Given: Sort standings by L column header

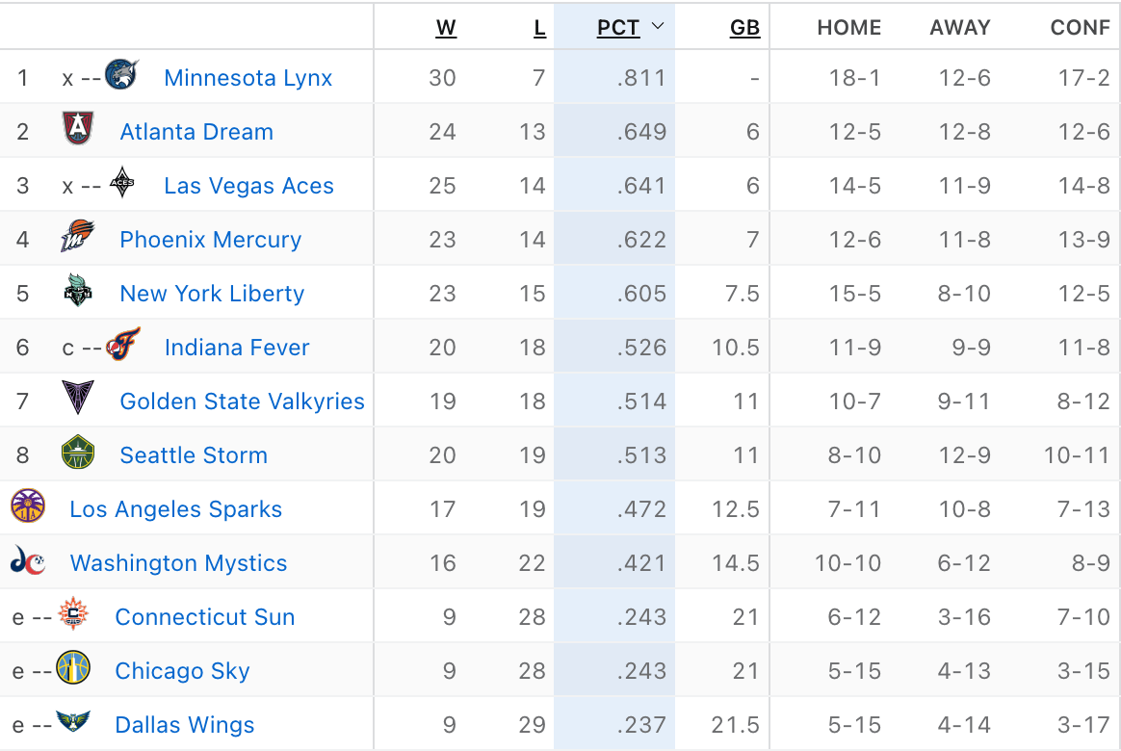Looking at the screenshot, I should [539, 27].
